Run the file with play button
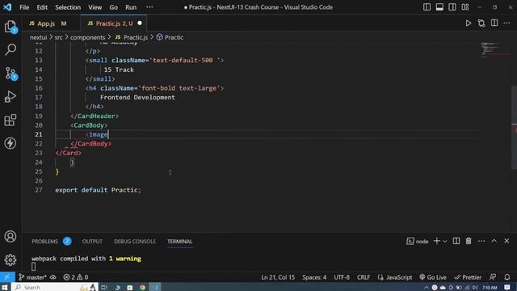The width and height of the screenshot is (517, 291). pyautogui.click(x=469, y=23)
